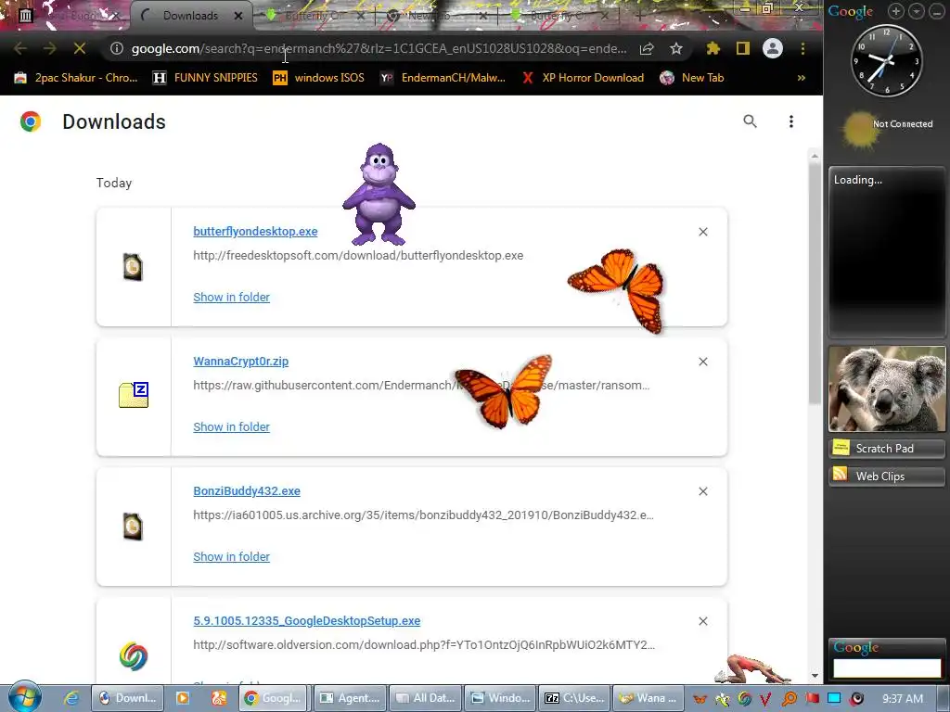
Task: Switch to the Wana... taskbar window
Action: click(648, 698)
